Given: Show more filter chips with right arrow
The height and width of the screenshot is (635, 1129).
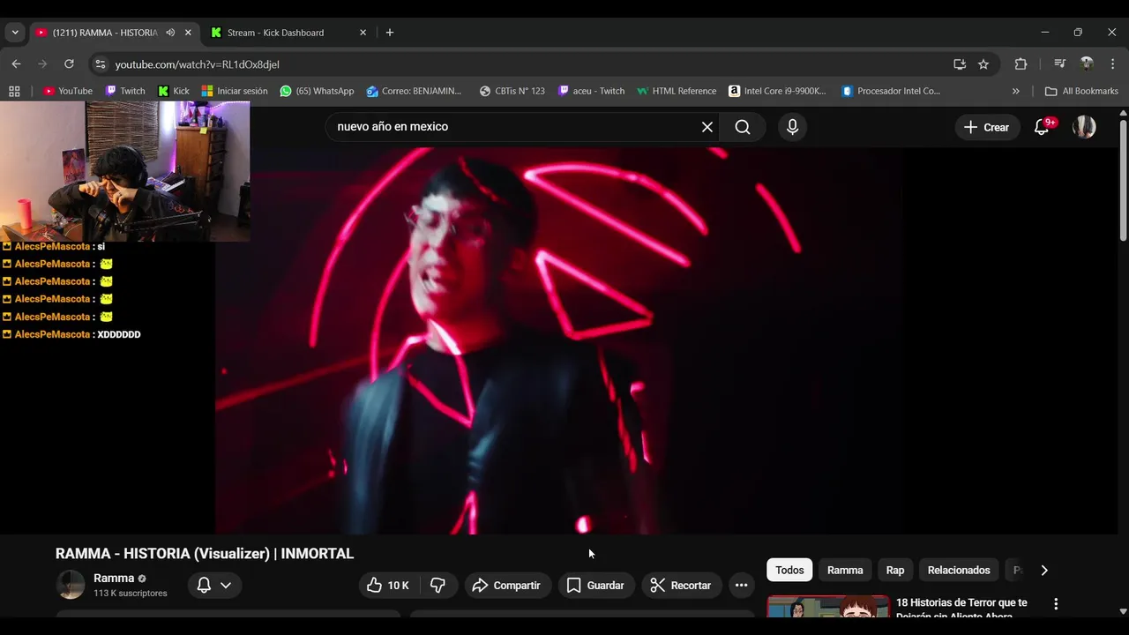Looking at the screenshot, I should (x=1044, y=571).
